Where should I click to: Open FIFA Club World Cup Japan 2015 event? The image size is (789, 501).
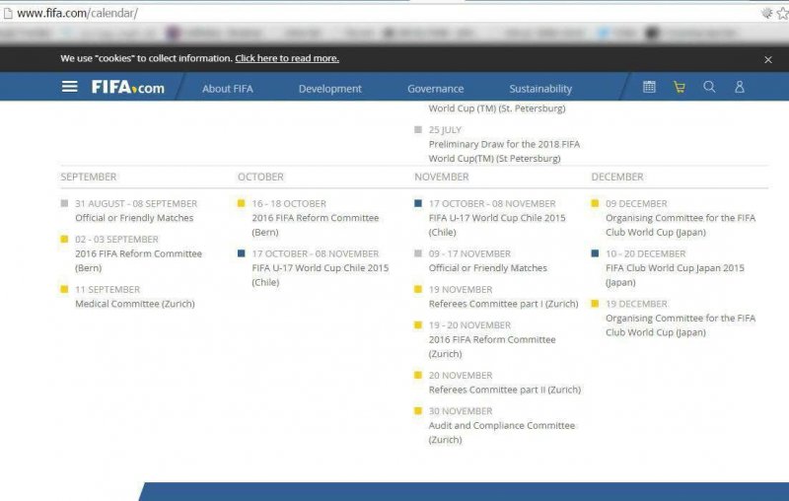click(x=675, y=268)
